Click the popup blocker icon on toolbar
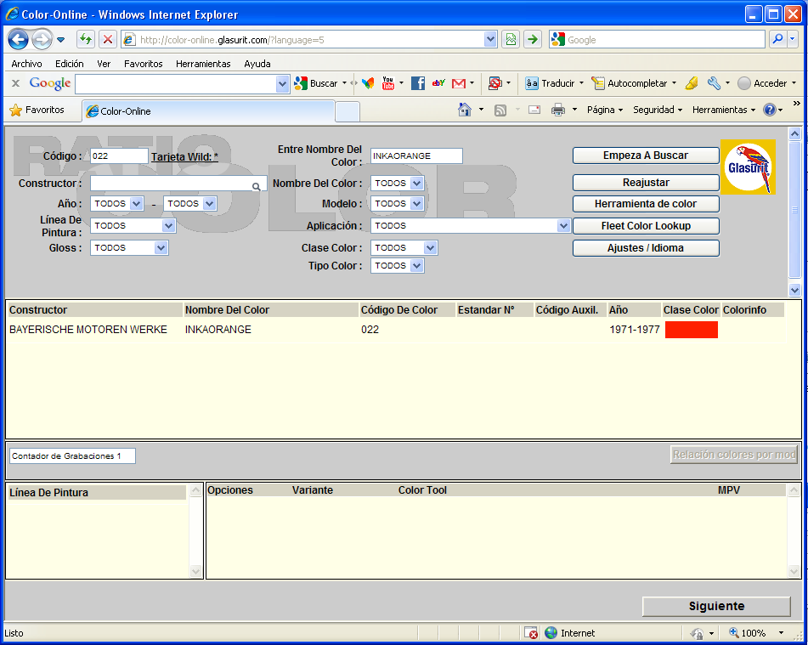 (495, 83)
